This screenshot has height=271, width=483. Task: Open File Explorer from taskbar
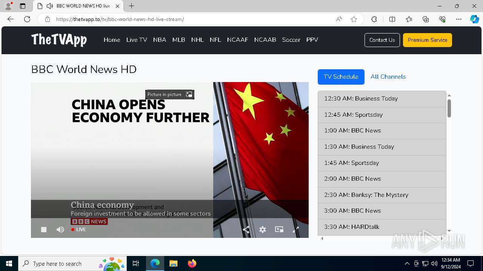173,263
